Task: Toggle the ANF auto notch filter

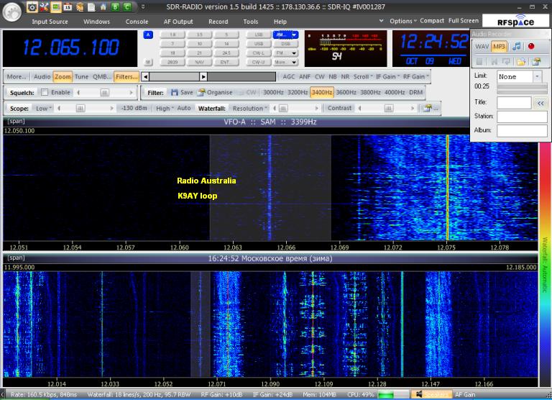Action: pos(305,76)
